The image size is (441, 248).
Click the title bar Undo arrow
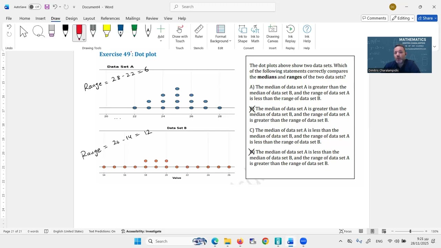(55, 7)
